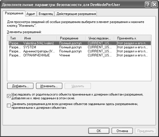The width and height of the screenshot is (159, 137).
Task: Switch to the Аудит tab
Action: pos(31,14)
